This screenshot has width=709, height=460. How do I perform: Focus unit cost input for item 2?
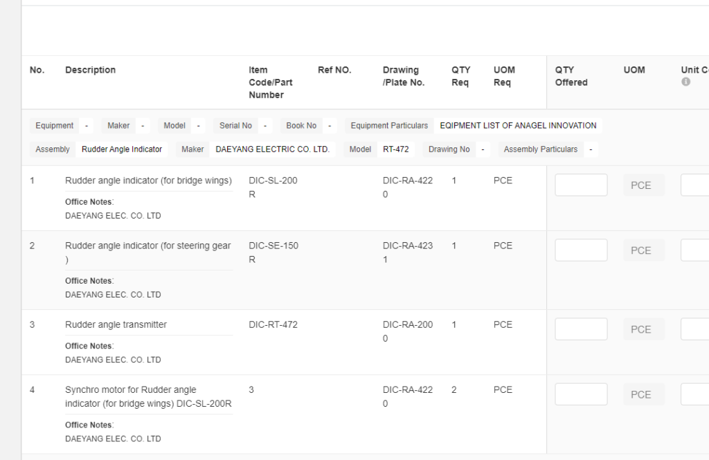[x=695, y=250]
